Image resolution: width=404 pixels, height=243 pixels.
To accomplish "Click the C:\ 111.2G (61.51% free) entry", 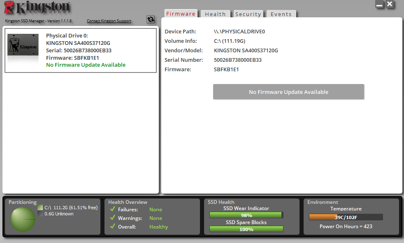I will pos(71,208).
